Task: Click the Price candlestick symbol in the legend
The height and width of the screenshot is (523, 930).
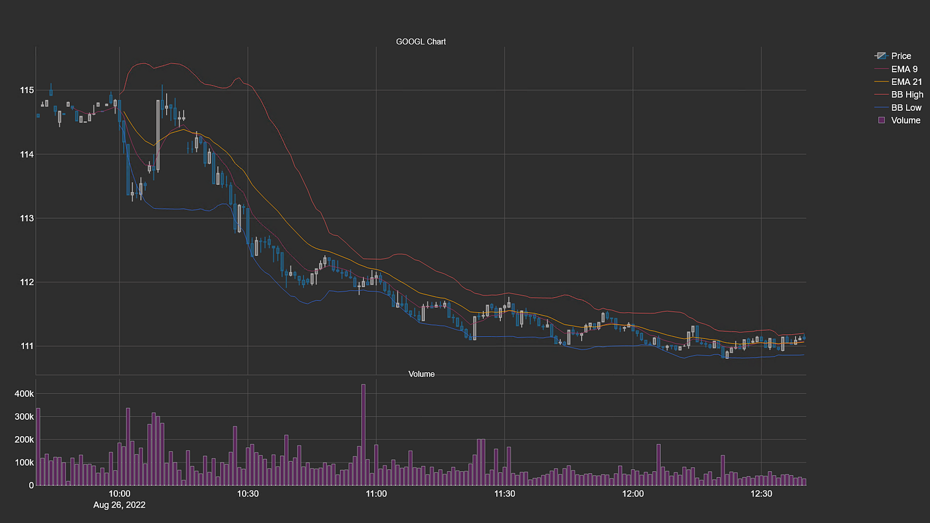Action: (882, 56)
